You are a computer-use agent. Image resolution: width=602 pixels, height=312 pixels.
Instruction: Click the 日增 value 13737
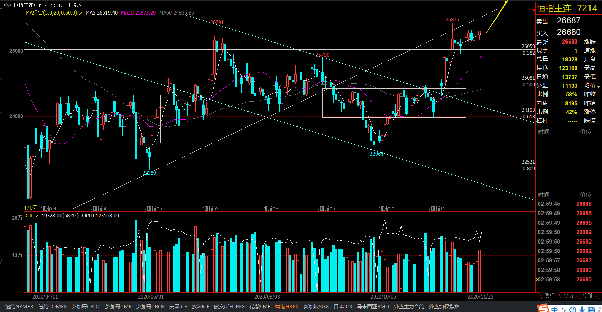tap(570, 77)
